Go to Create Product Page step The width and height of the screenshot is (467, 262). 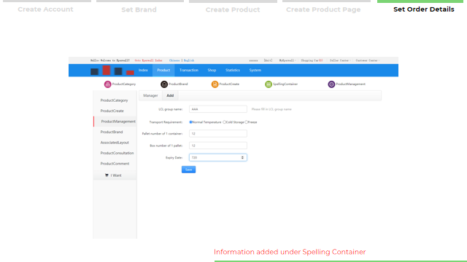point(323,9)
